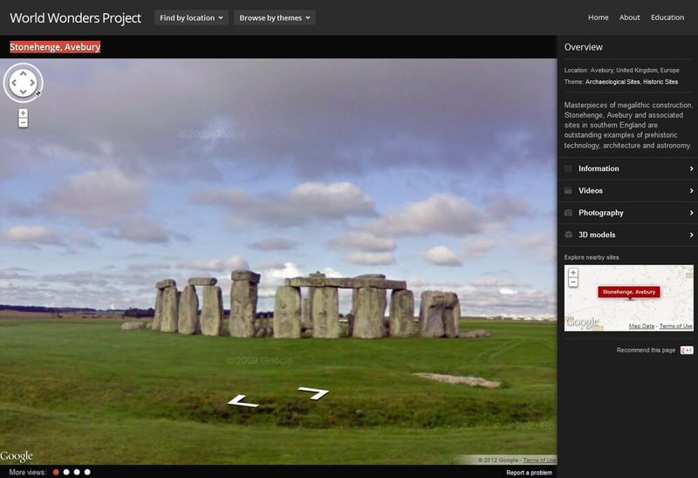The height and width of the screenshot is (478, 698).
Task: Move forward using the left street view arrow
Action: [243, 401]
